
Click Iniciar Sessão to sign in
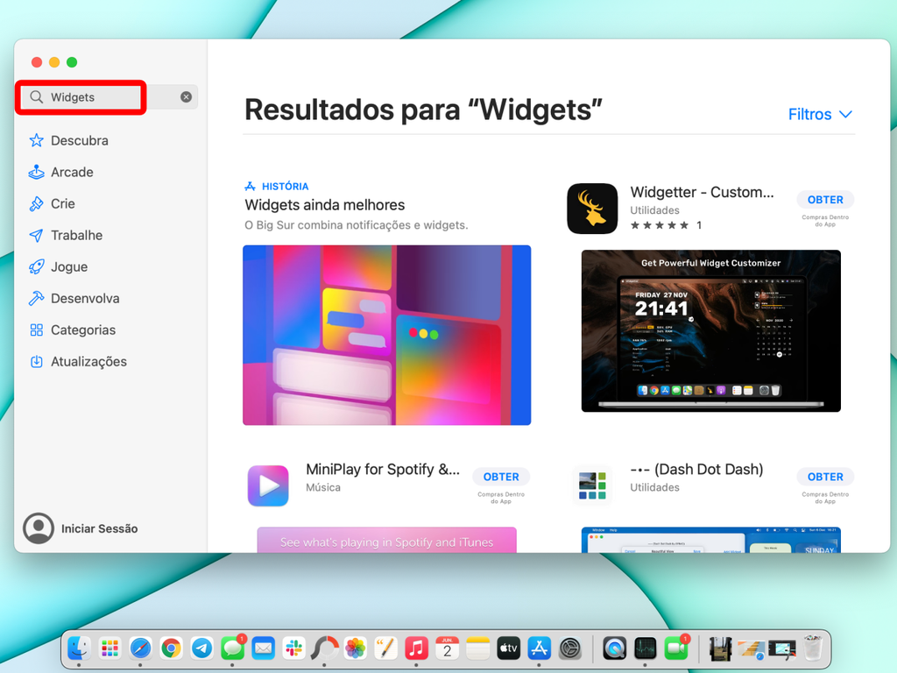pos(100,528)
